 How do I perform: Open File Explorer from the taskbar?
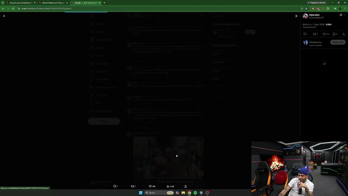pyautogui.click(x=183, y=193)
